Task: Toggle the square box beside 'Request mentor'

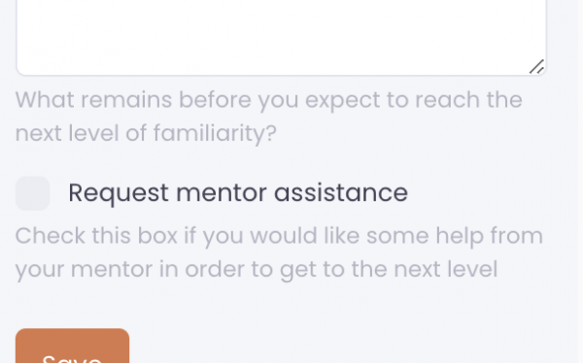Action: pos(32,193)
